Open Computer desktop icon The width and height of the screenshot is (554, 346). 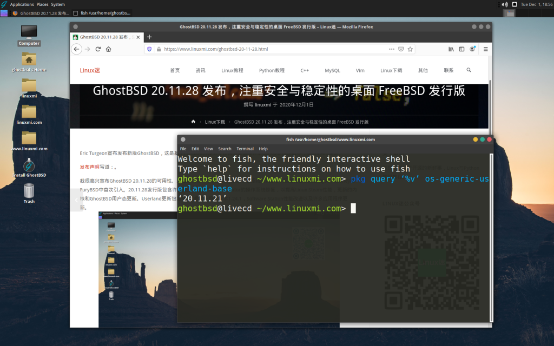(29, 36)
